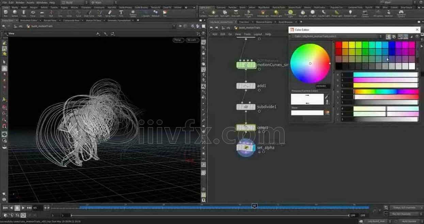Open the No cam dropdown
The height and width of the screenshot is (224, 424).
[x=192, y=40]
